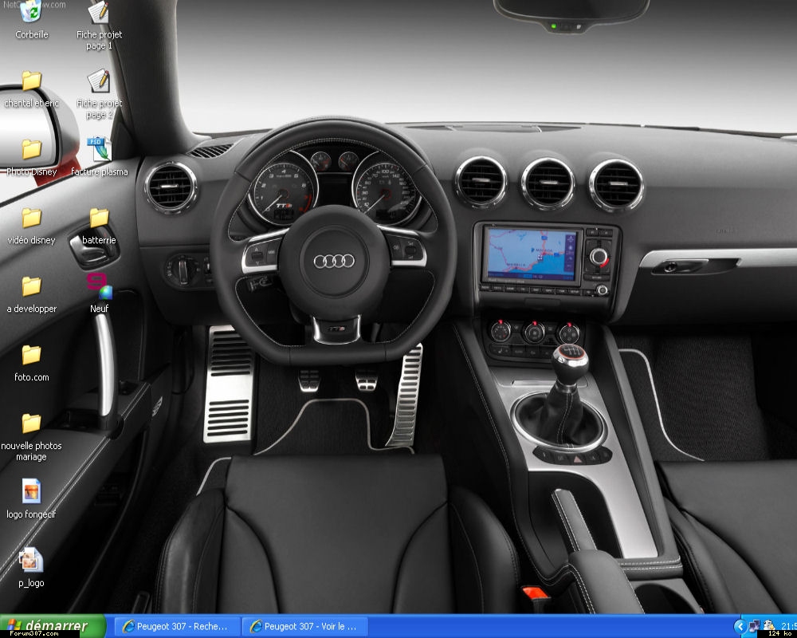This screenshot has height=638, width=797.
Task: Open the a developper folder
Action: pyautogui.click(x=31, y=286)
